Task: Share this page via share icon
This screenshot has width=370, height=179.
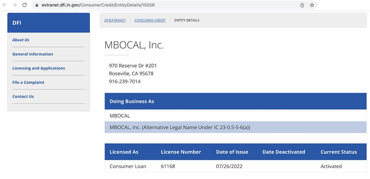Action: (302, 5)
